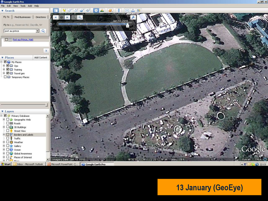268x201 pixels.
Task: Click the search magnifier button
Action: [x=43, y=31]
